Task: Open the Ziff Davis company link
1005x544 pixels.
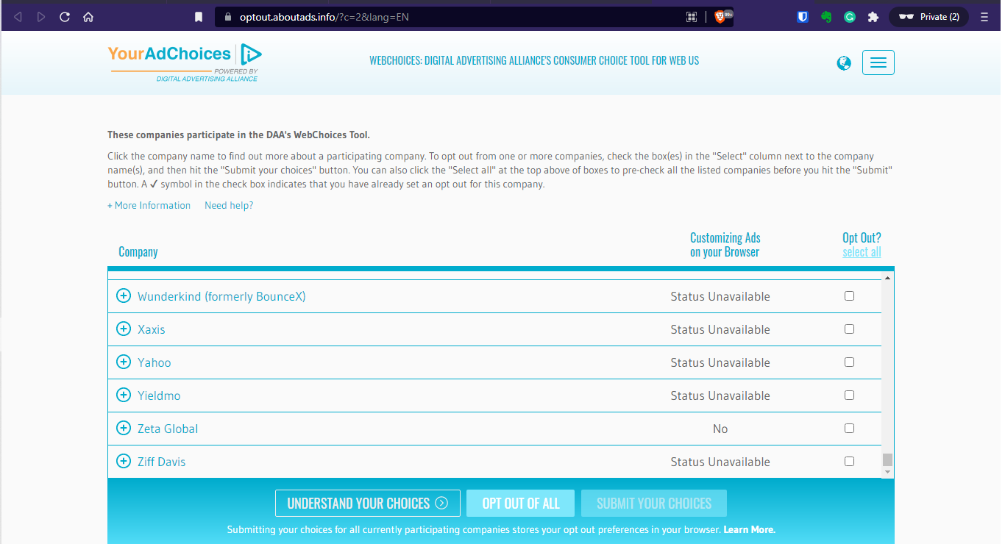Action: point(162,462)
